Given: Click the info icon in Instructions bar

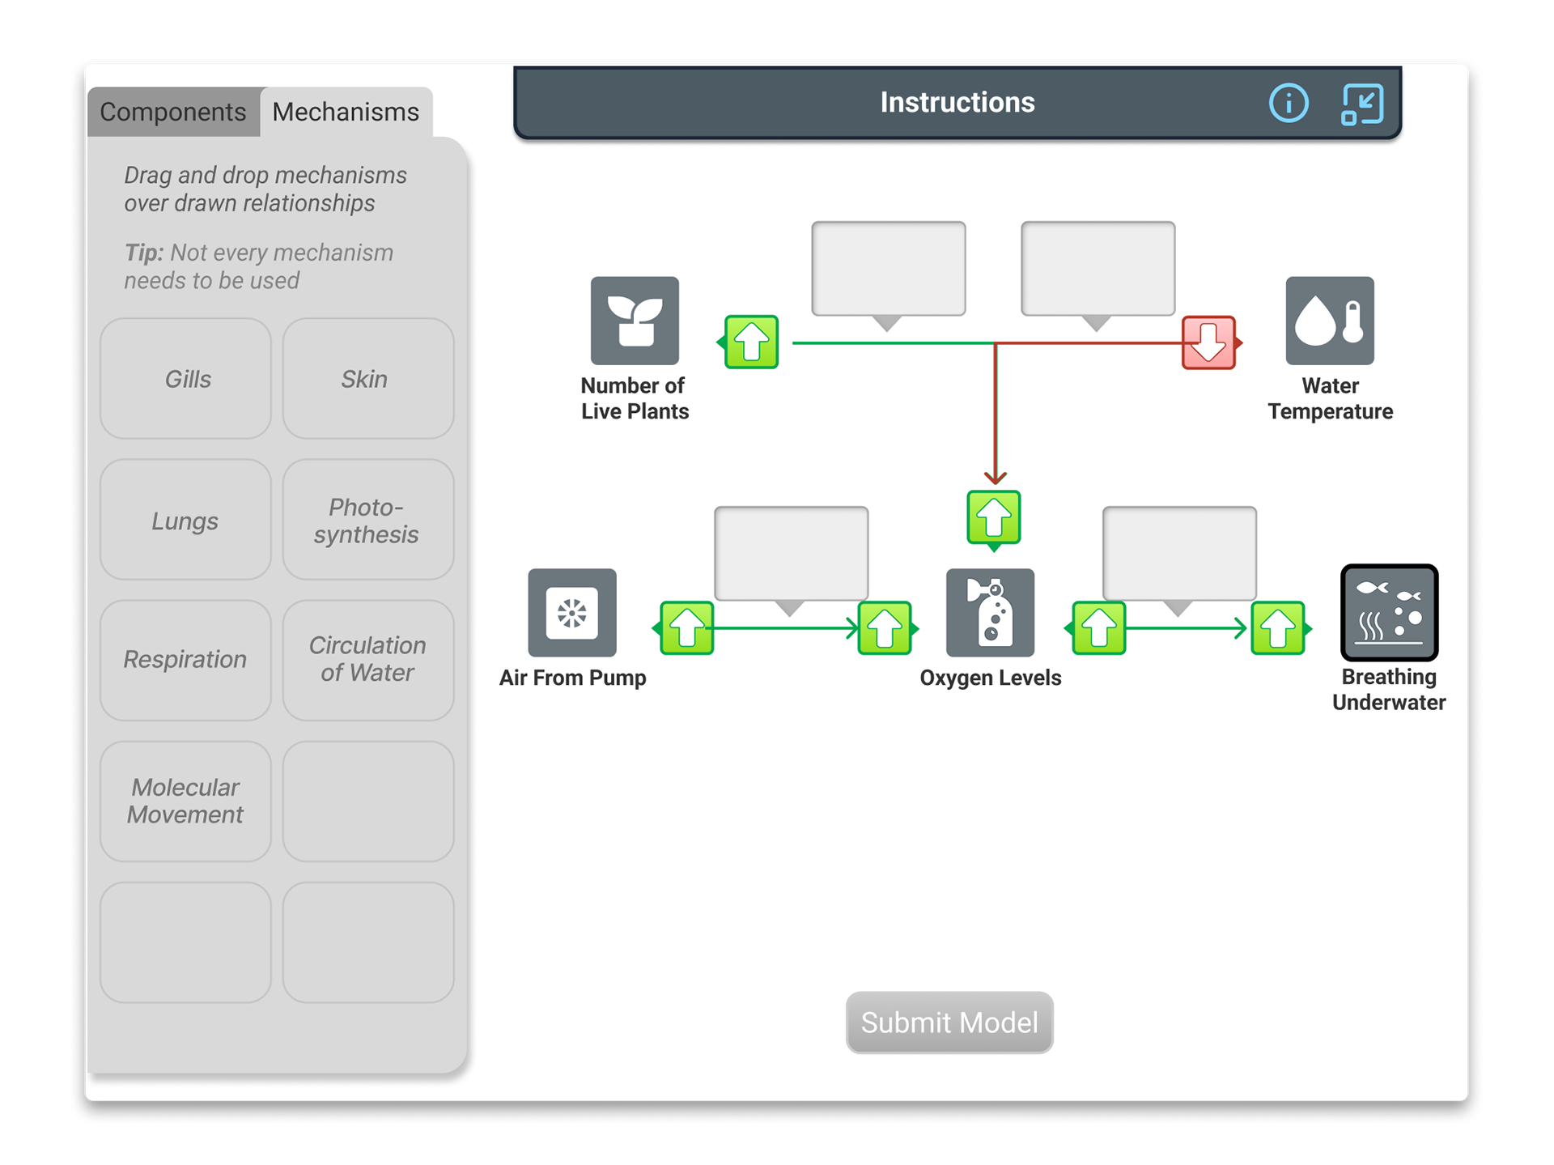Looking at the screenshot, I should click(x=1288, y=103).
